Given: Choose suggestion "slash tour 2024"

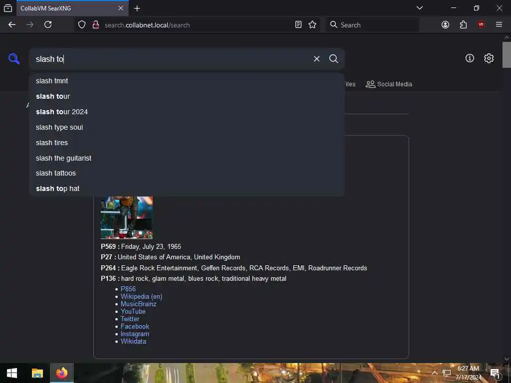Looking at the screenshot, I should tap(187, 112).
